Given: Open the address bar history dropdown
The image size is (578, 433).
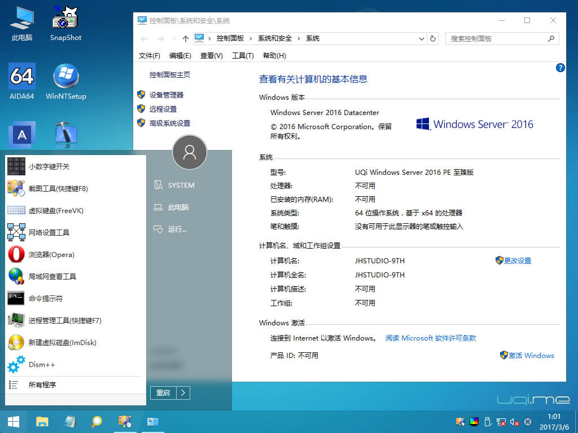Looking at the screenshot, I should click(422, 39).
